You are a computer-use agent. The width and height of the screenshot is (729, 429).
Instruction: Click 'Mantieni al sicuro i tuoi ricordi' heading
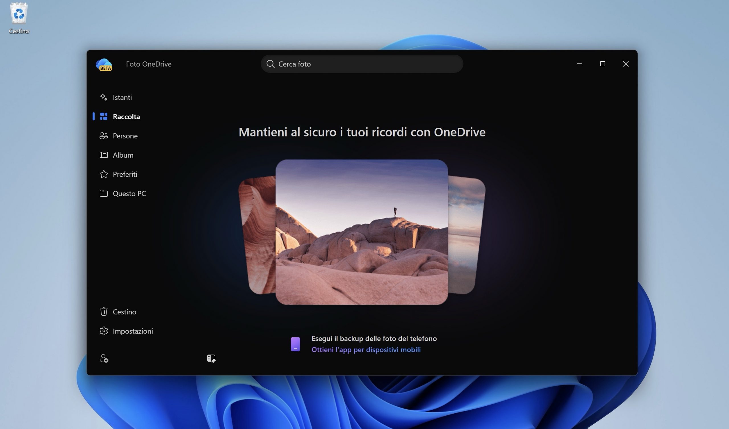(x=362, y=132)
